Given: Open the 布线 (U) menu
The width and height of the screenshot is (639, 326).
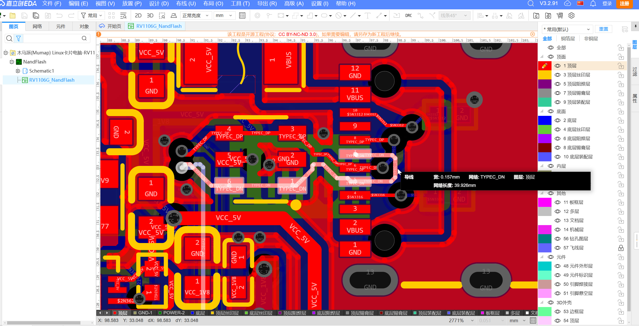Looking at the screenshot, I should pyautogui.click(x=186, y=4).
